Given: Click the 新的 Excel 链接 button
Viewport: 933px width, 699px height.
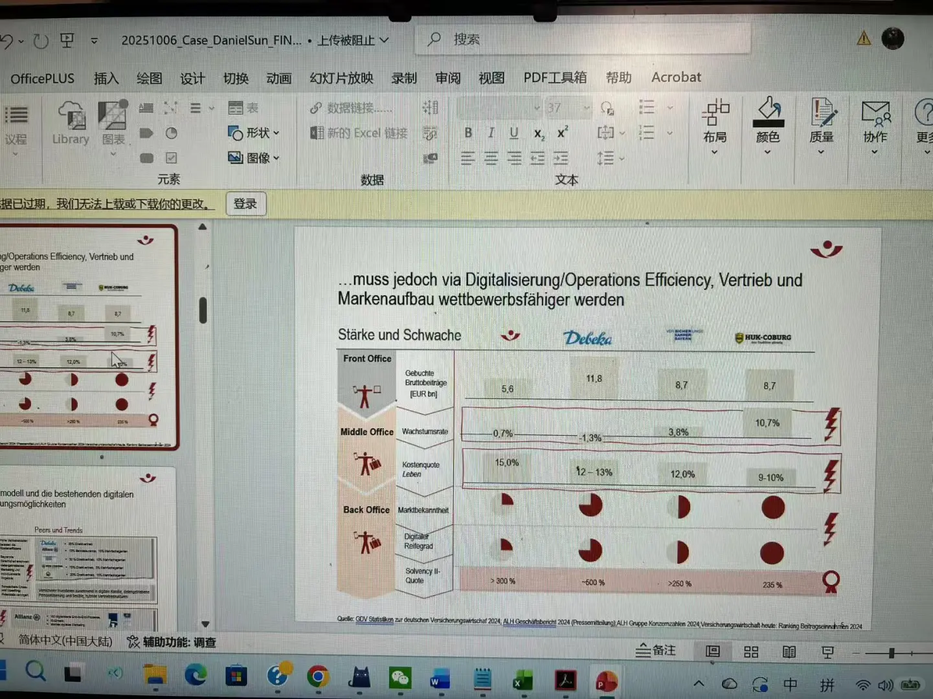Looking at the screenshot, I should click(x=359, y=133).
